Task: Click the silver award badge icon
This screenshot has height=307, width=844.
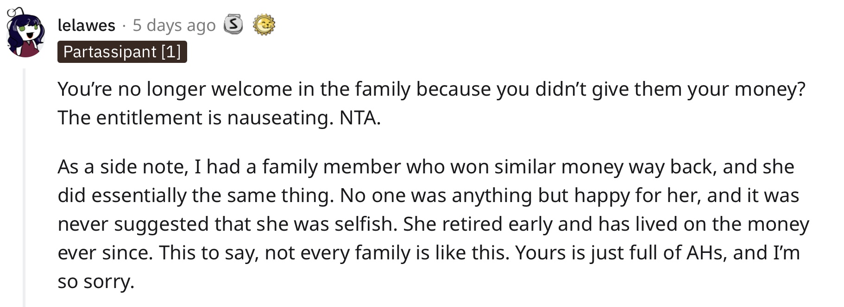Action: (x=233, y=25)
